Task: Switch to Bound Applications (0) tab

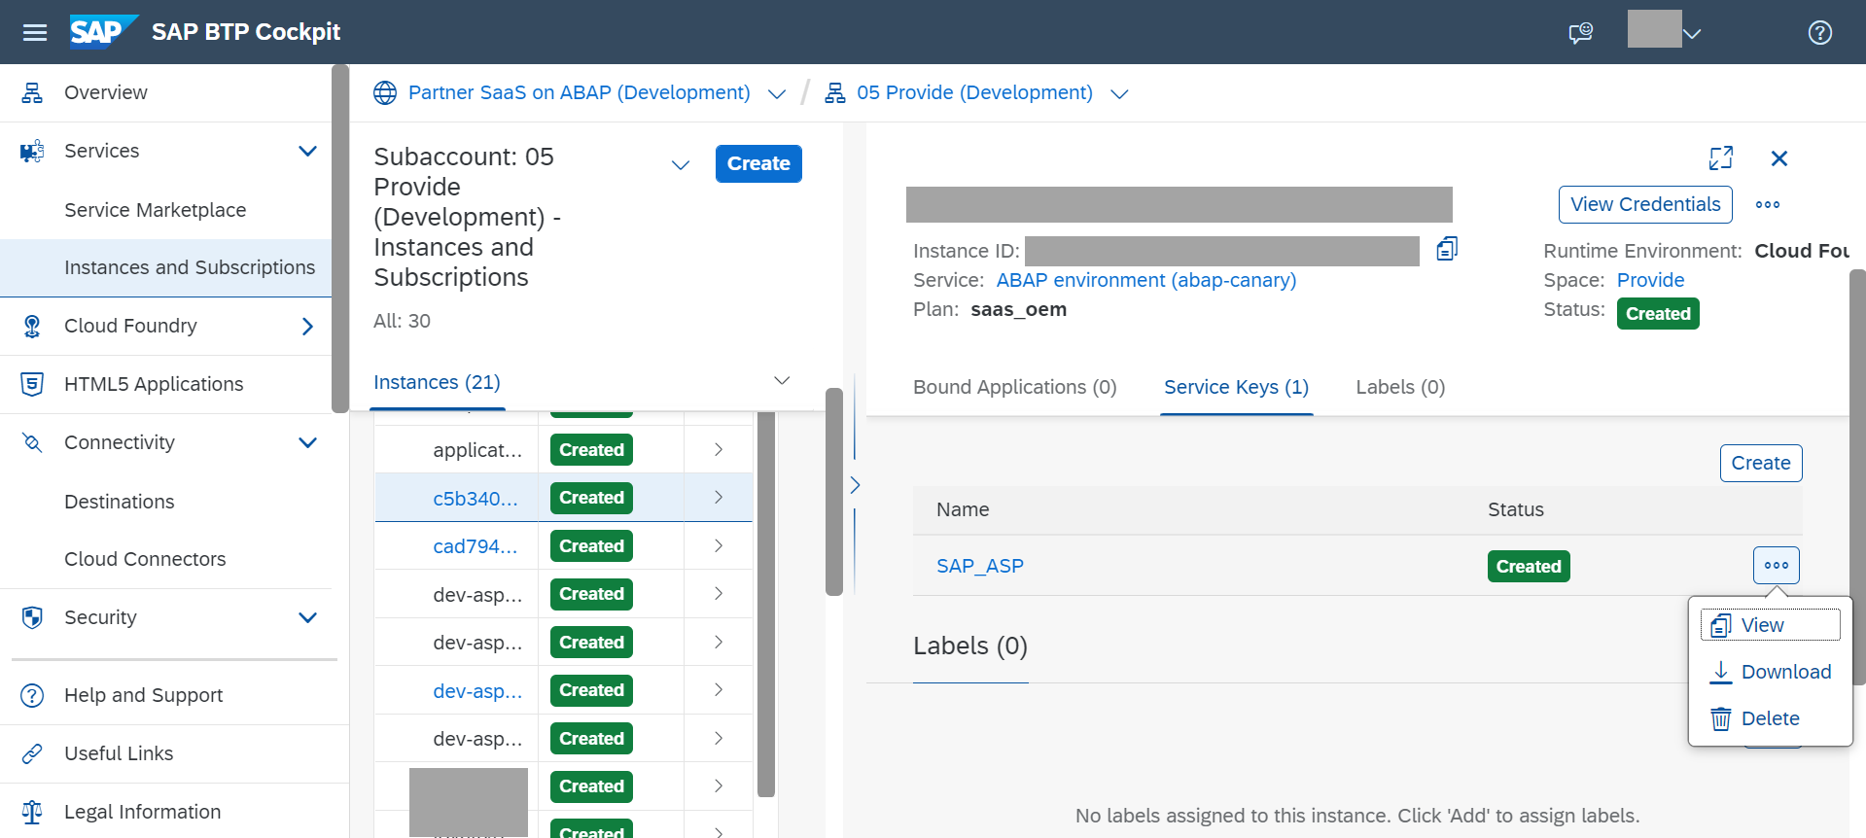Action: pos(1014,387)
